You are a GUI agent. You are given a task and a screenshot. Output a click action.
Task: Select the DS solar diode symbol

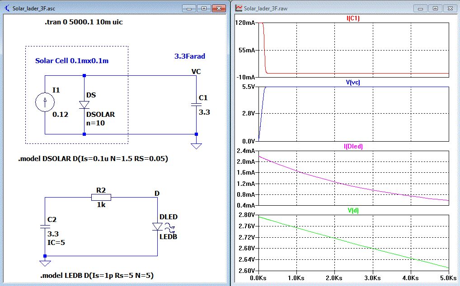84,105
